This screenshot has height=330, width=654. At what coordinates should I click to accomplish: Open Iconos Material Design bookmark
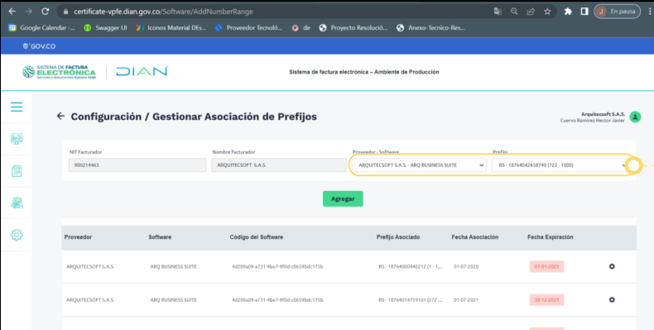click(171, 28)
